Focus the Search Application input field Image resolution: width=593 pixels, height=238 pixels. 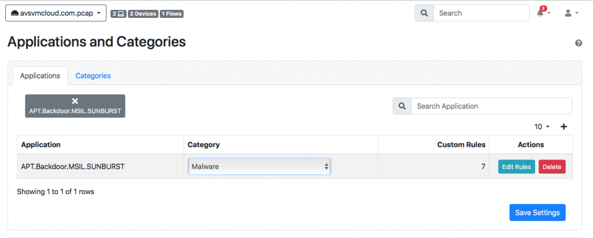click(x=492, y=106)
